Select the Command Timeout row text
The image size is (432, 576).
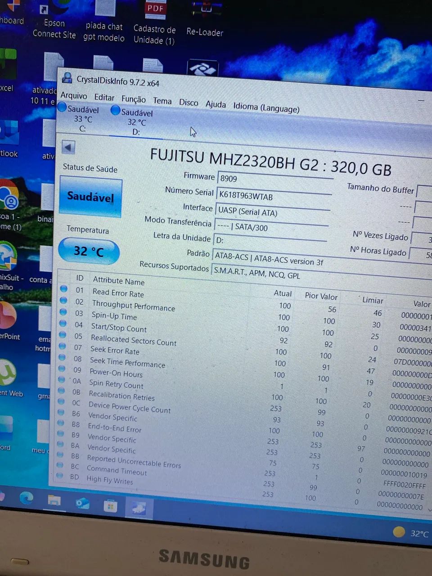[x=117, y=470]
